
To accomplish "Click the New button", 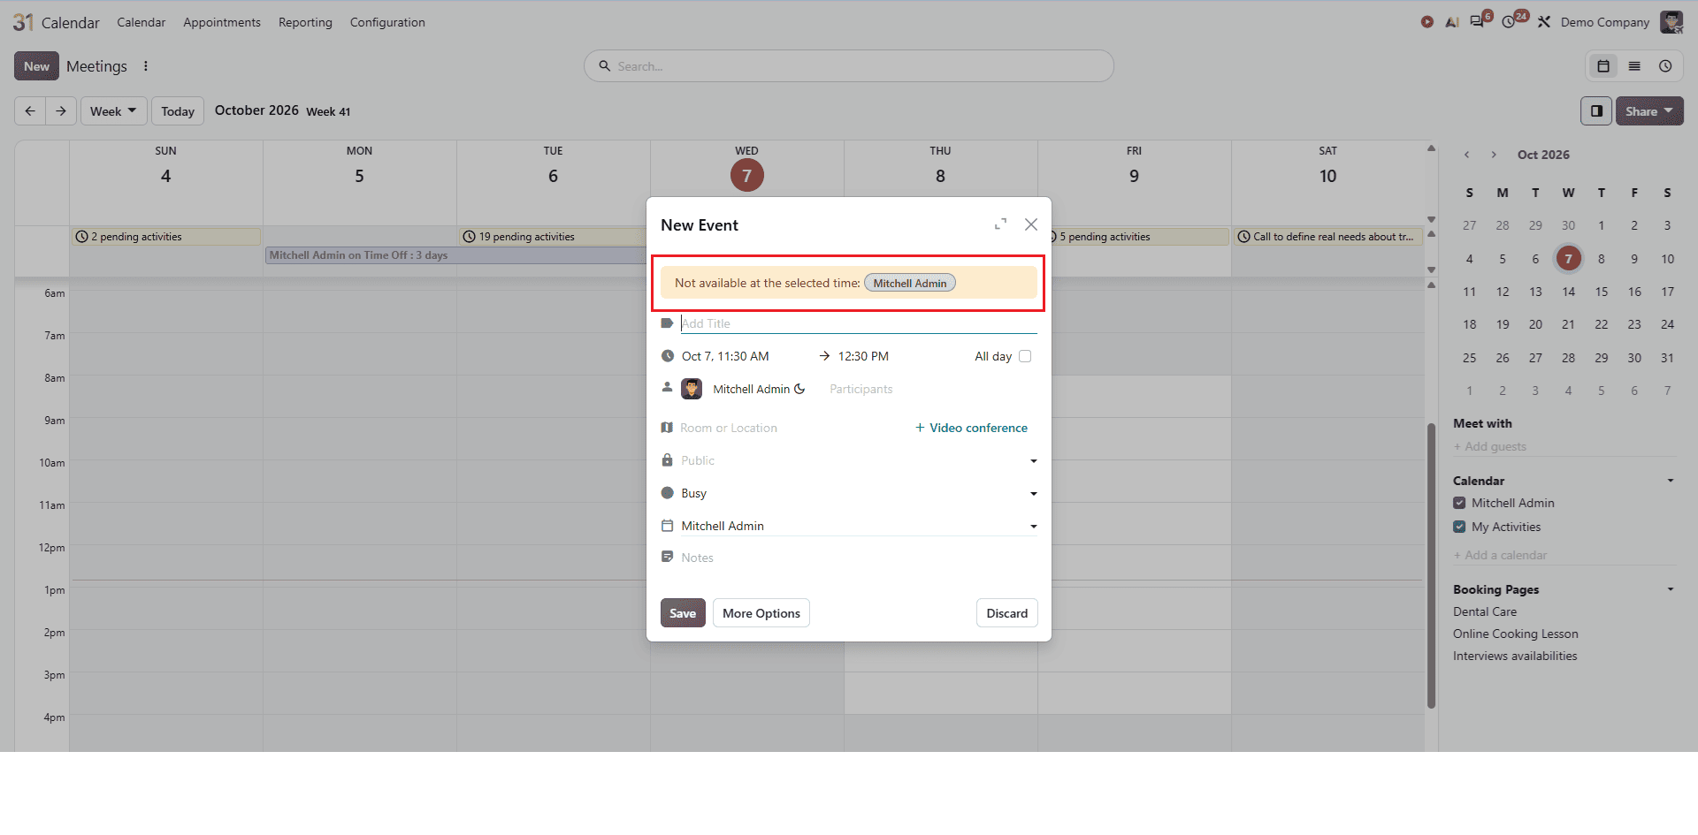I will [36, 66].
